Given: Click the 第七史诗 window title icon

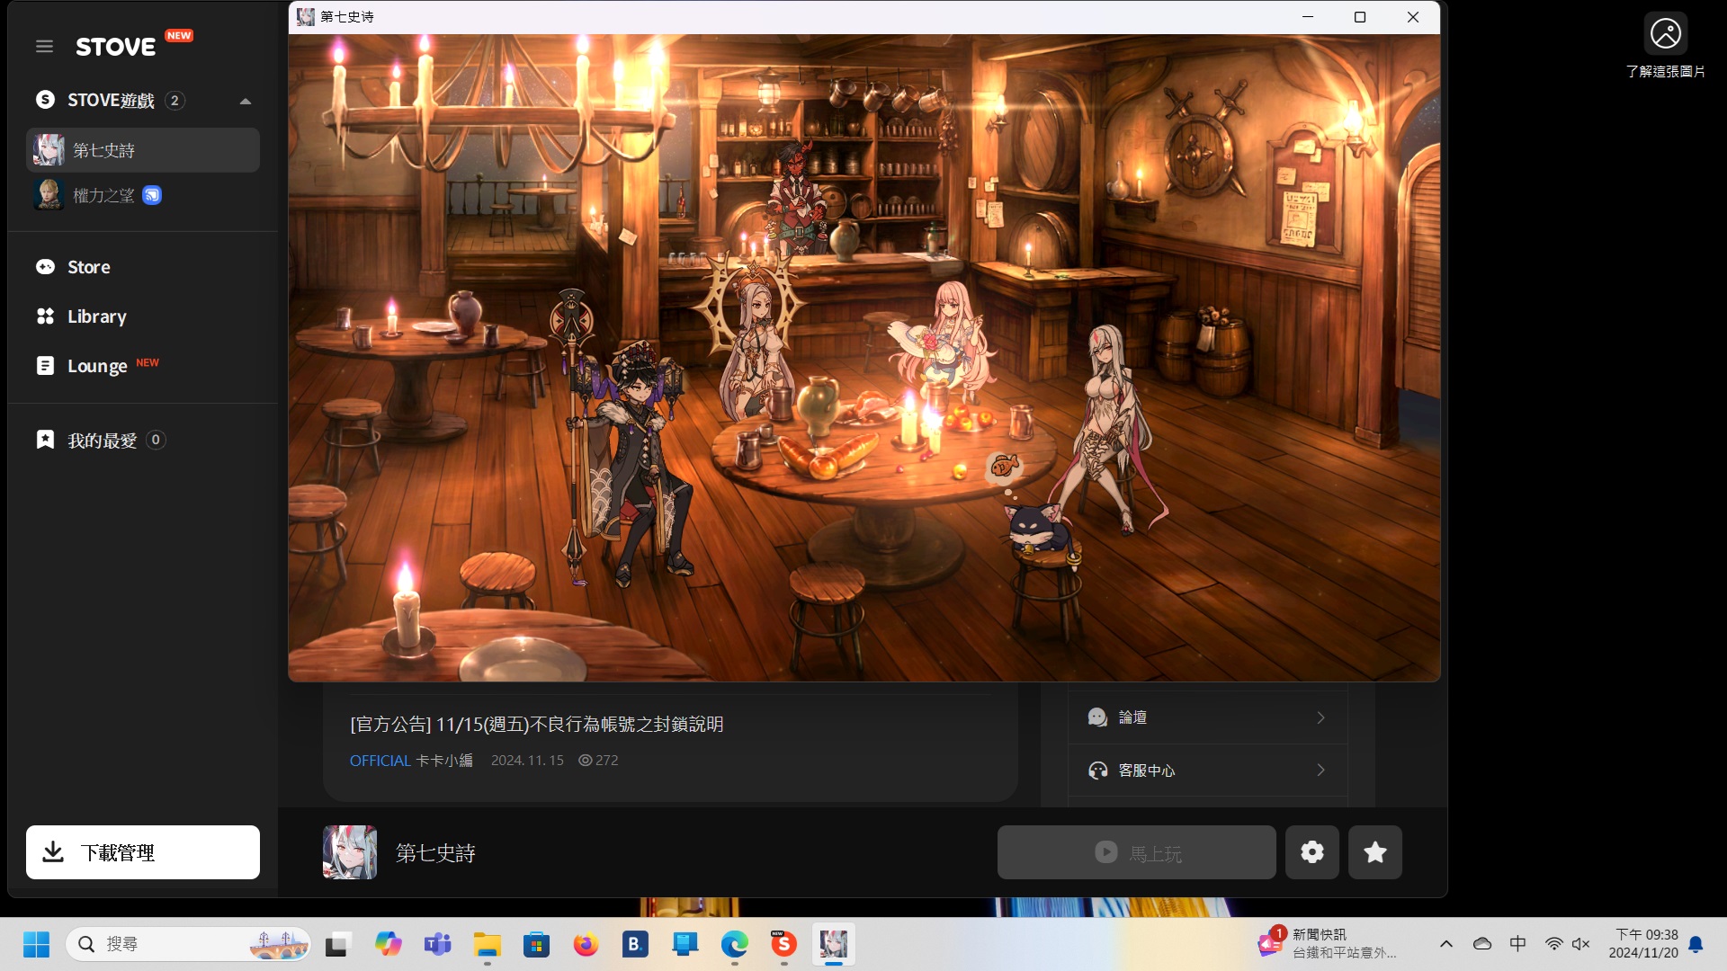Looking at the screenshot, I should coord(306,17).
